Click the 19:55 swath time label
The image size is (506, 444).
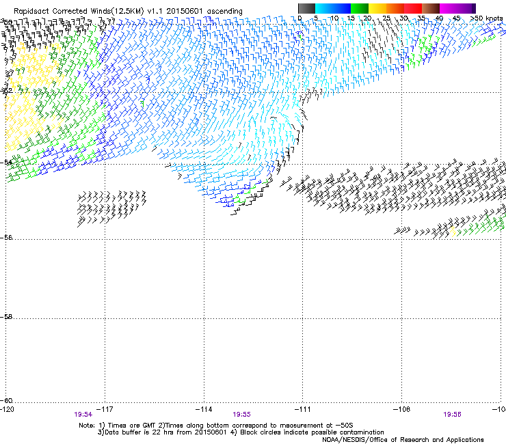click(x=241, y=415)
